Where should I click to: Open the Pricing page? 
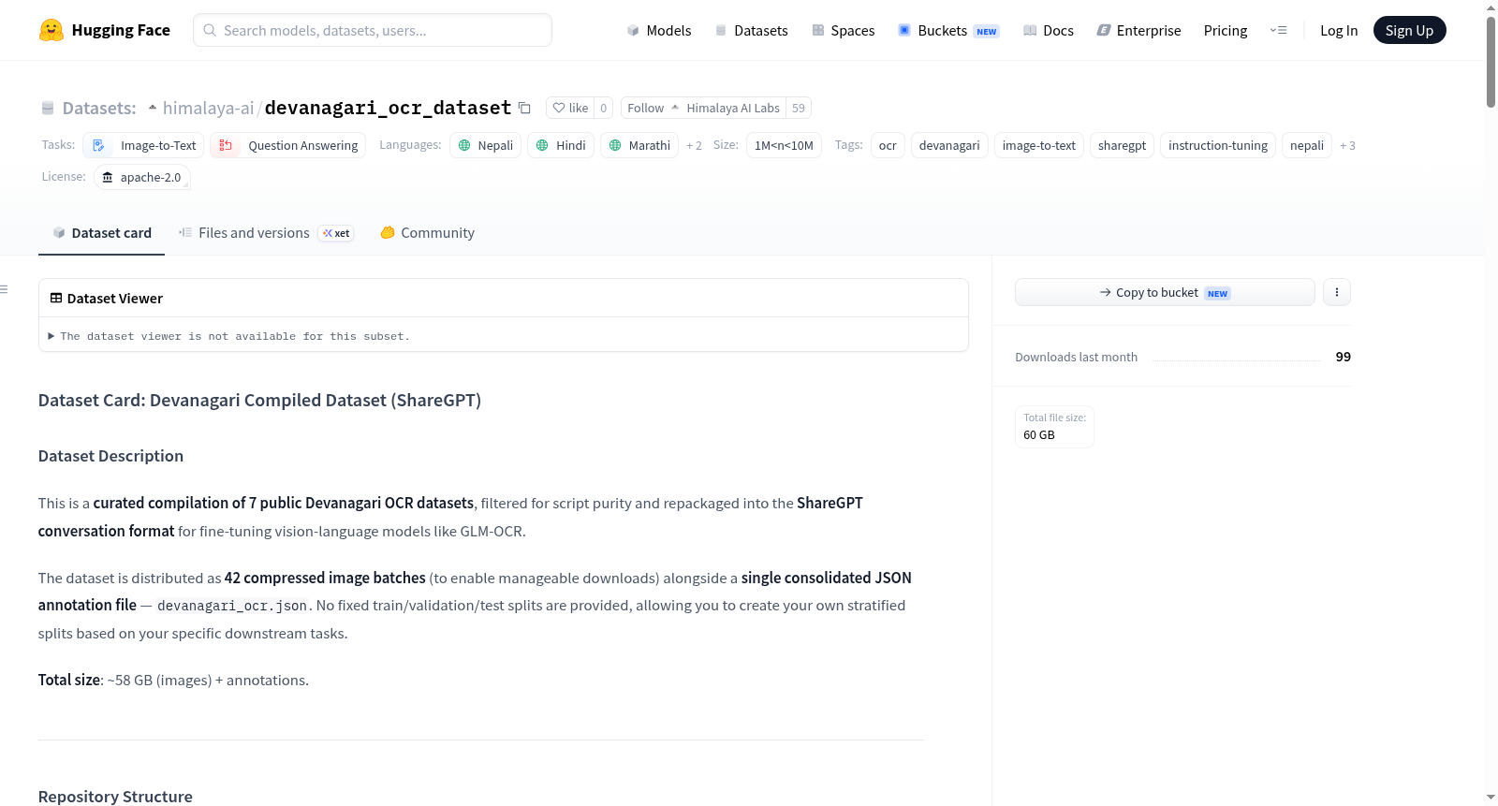click(1226, 30)
